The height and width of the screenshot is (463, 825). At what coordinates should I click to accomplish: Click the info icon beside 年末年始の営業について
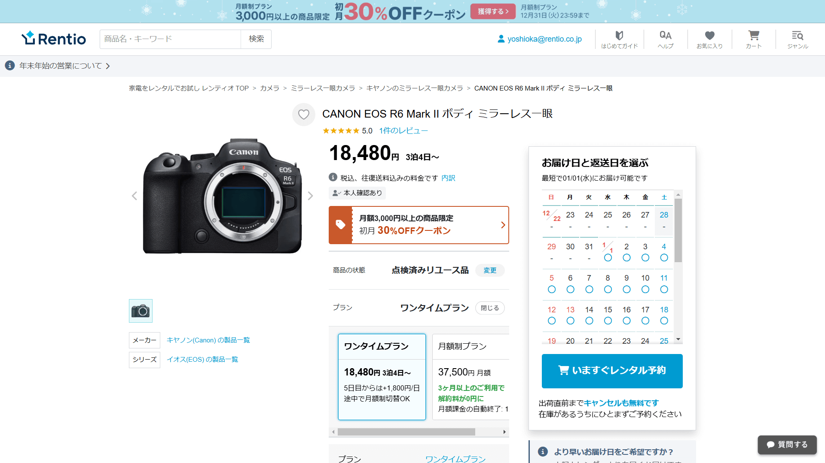[10, 66]
